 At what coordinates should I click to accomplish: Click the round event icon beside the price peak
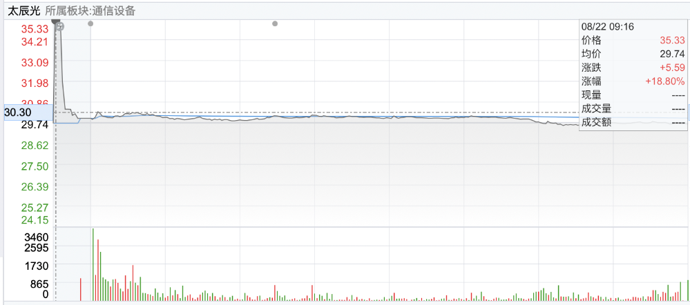(x=61, y=27)
